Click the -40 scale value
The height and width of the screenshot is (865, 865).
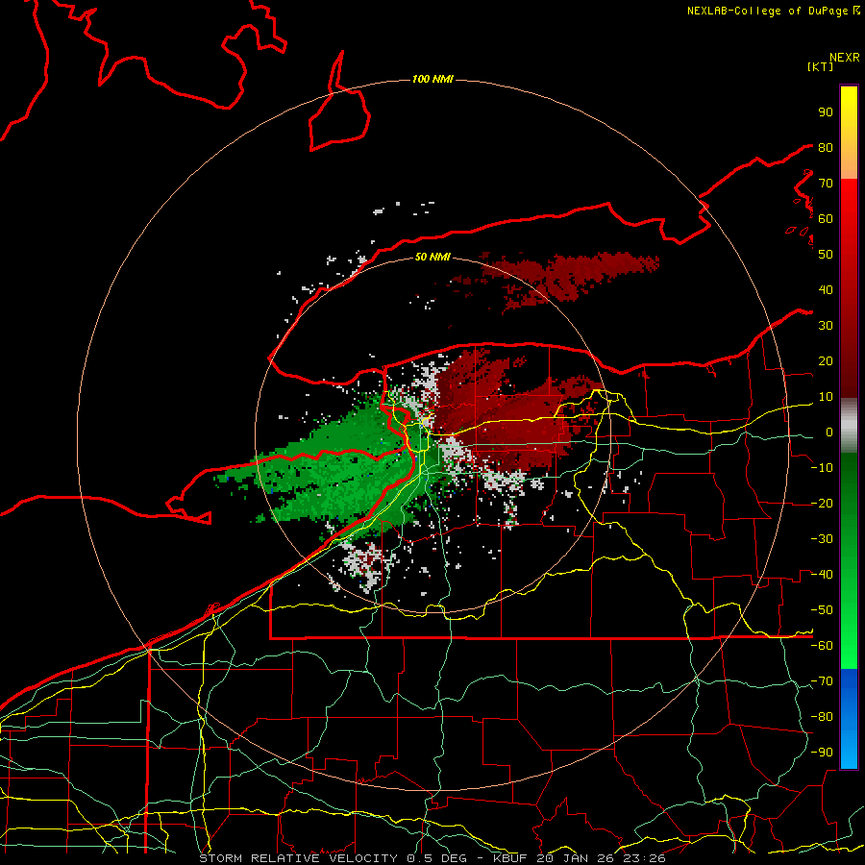[822, 575]
